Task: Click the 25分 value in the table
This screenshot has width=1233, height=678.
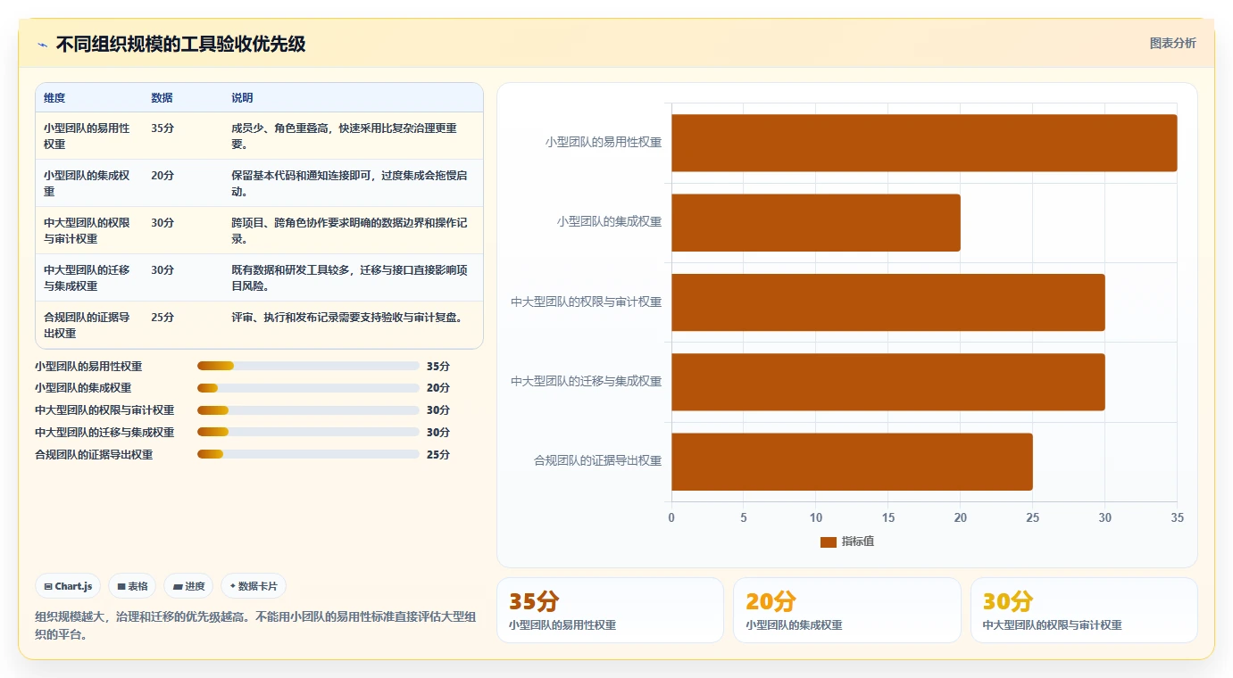Action: 162,318
